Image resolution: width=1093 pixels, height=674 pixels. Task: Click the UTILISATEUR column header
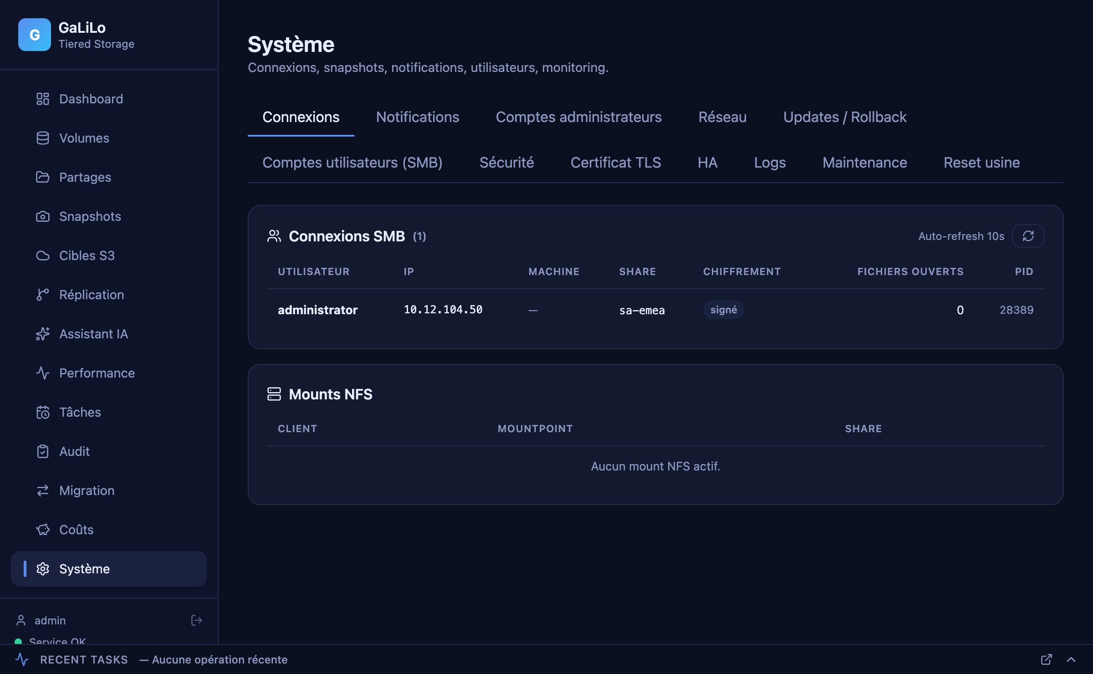(314, 271)
